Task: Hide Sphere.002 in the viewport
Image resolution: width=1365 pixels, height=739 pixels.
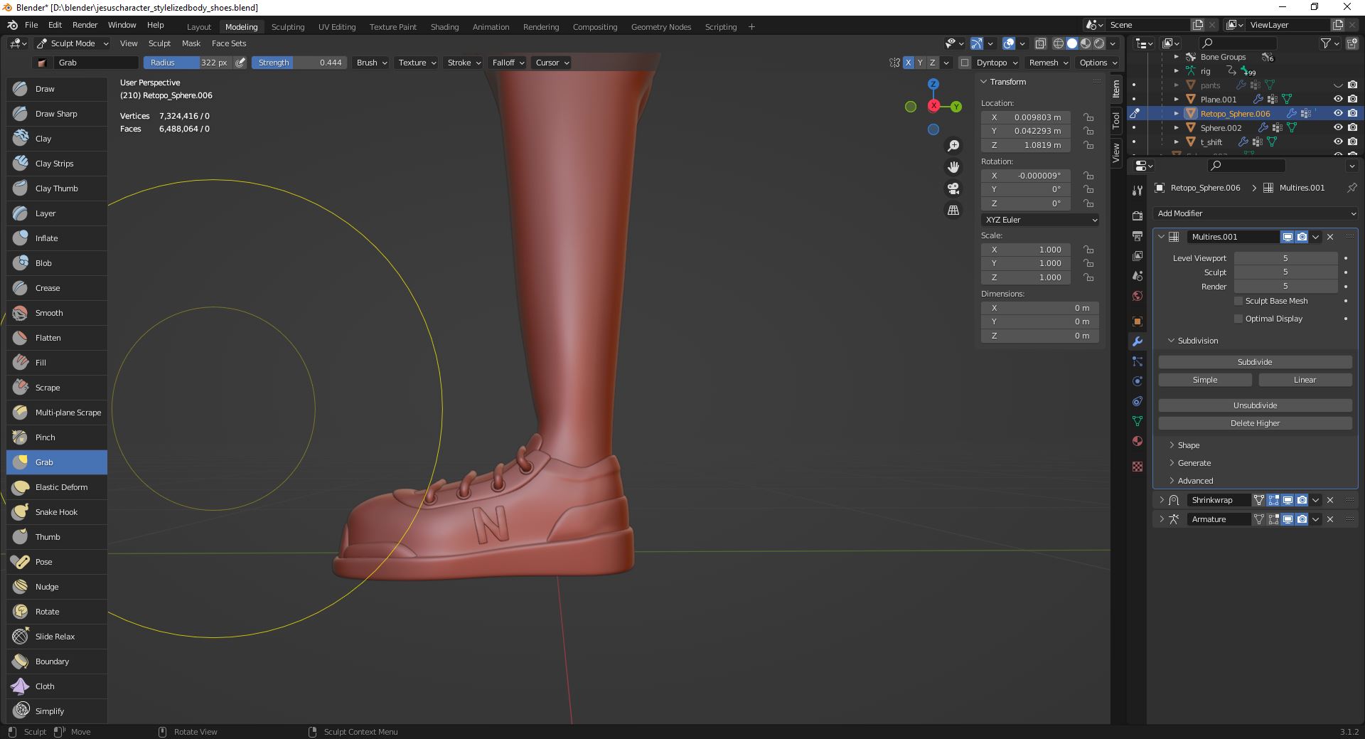Action: [1338, 128]
